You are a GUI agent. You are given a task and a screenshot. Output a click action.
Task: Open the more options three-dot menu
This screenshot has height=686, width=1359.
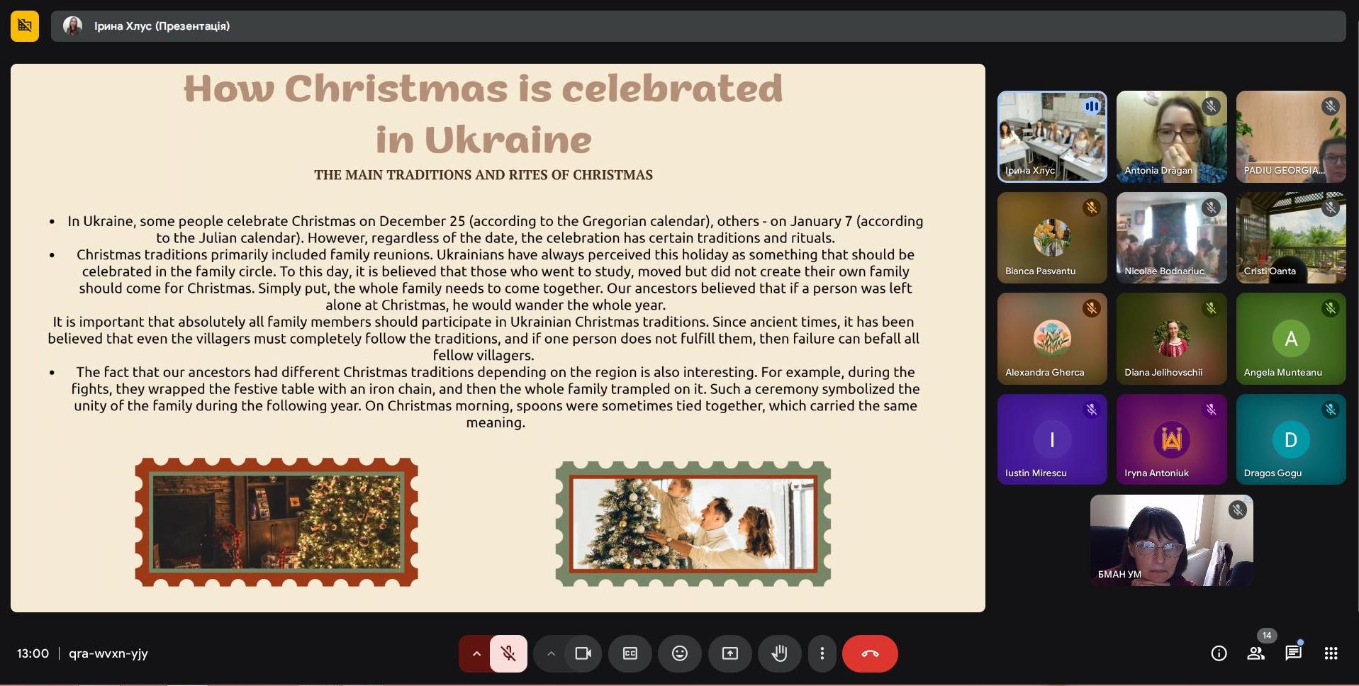tap(822, 653)
